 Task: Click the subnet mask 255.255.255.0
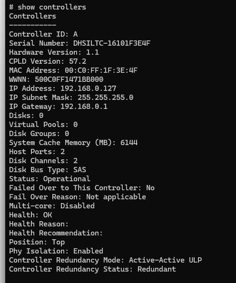tap(106, 98)
